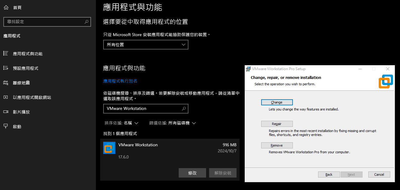
Task: Click the 17.6.0 version number
Action: (124, 157)
